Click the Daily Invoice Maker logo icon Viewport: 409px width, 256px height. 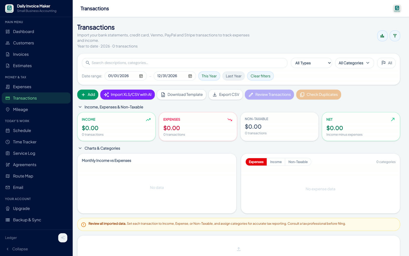[9, 8]
